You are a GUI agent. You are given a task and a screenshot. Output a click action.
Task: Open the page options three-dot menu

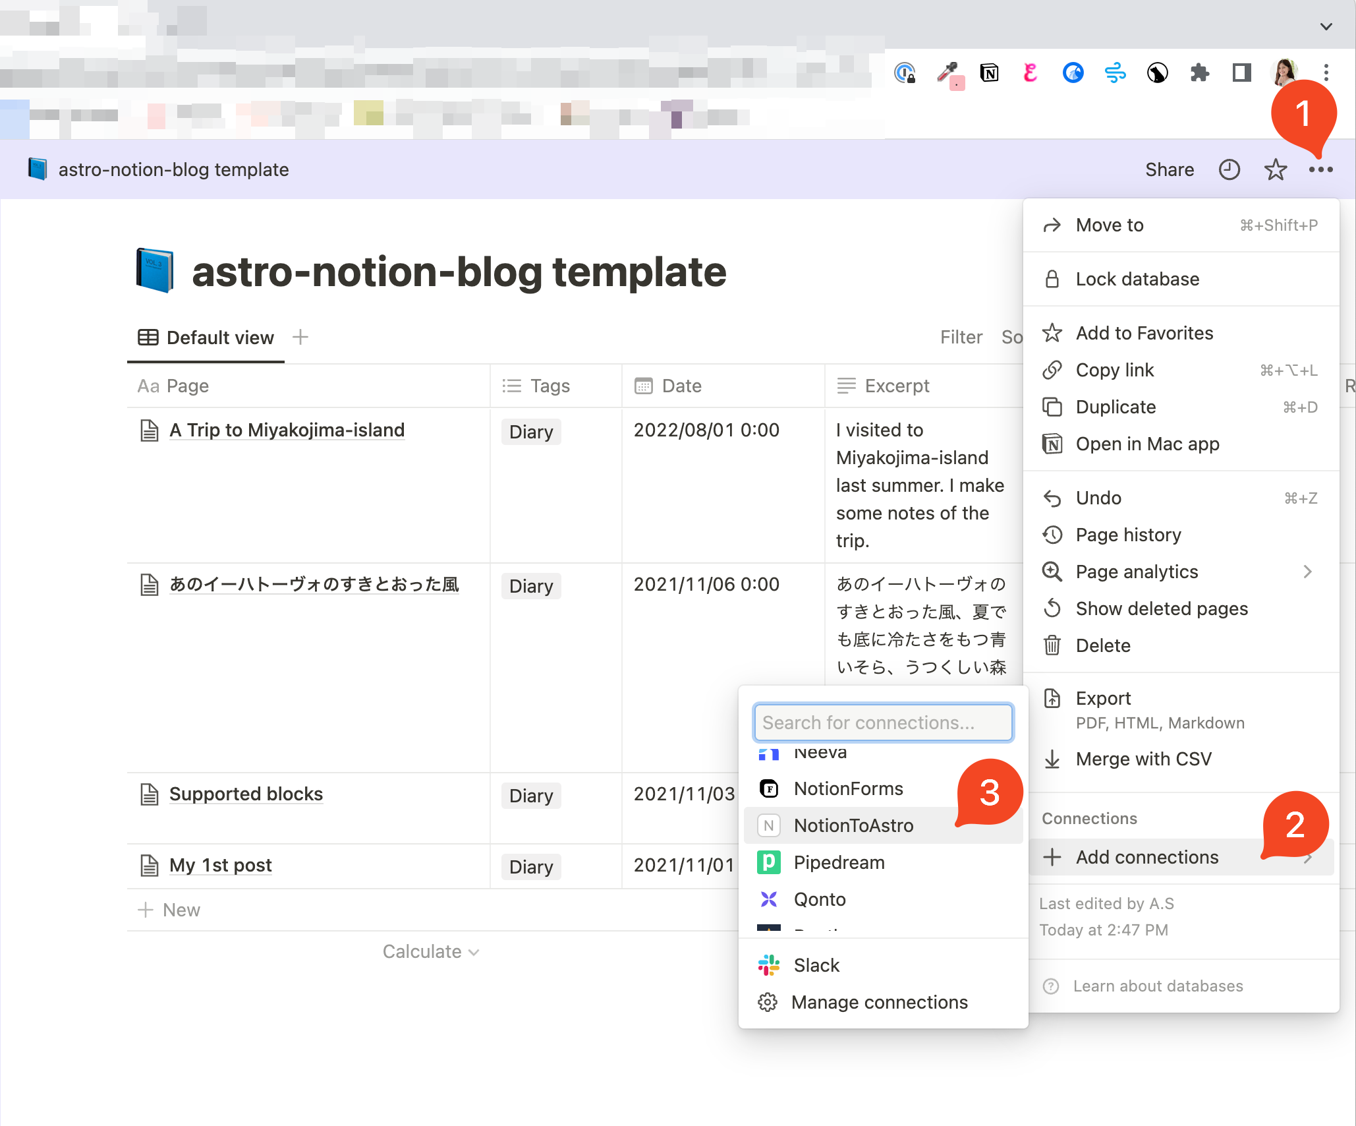[x=1321, y=170]
